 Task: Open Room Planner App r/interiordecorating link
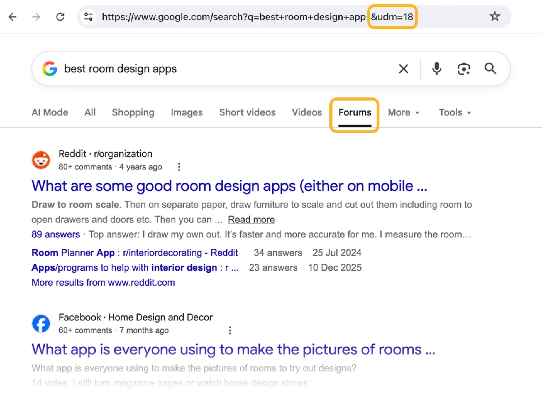tap(135, 253)
